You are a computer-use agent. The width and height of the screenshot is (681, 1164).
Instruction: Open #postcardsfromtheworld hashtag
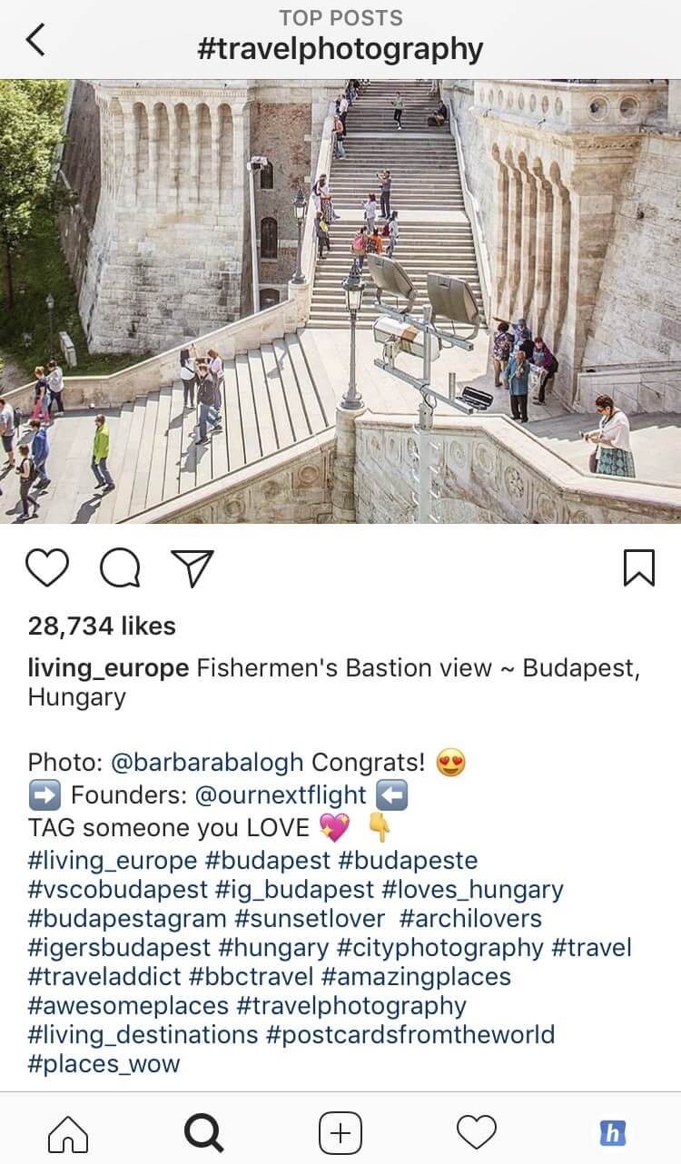[410, 1035]
